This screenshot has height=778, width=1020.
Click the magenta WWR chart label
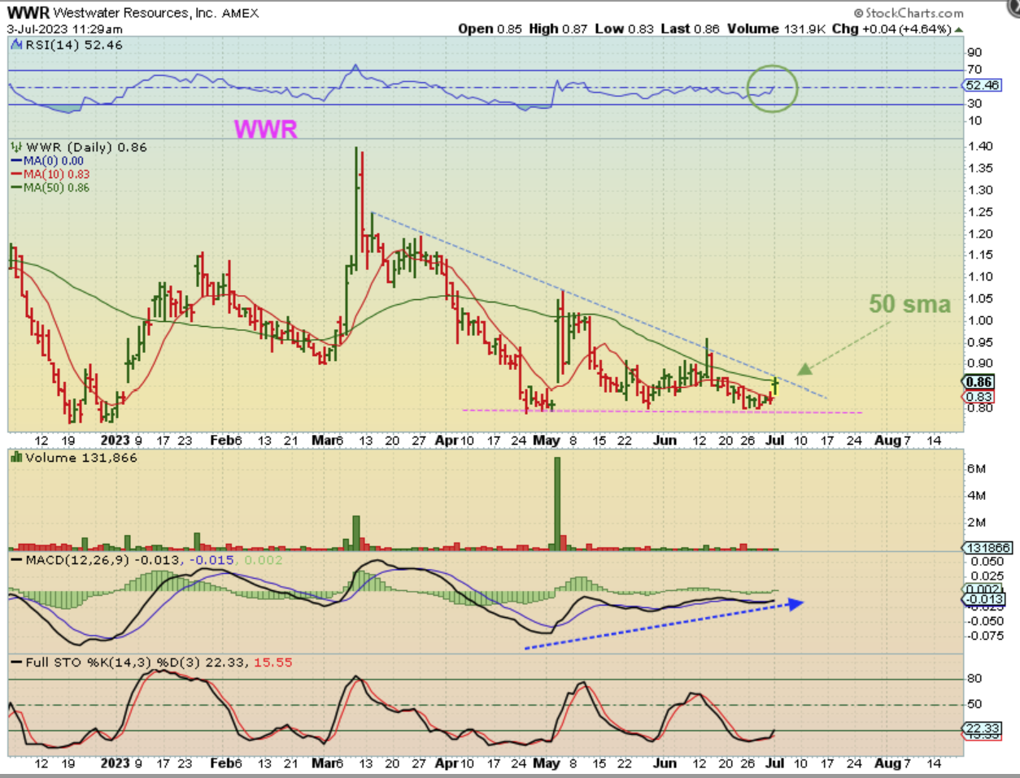pos(265,129)
